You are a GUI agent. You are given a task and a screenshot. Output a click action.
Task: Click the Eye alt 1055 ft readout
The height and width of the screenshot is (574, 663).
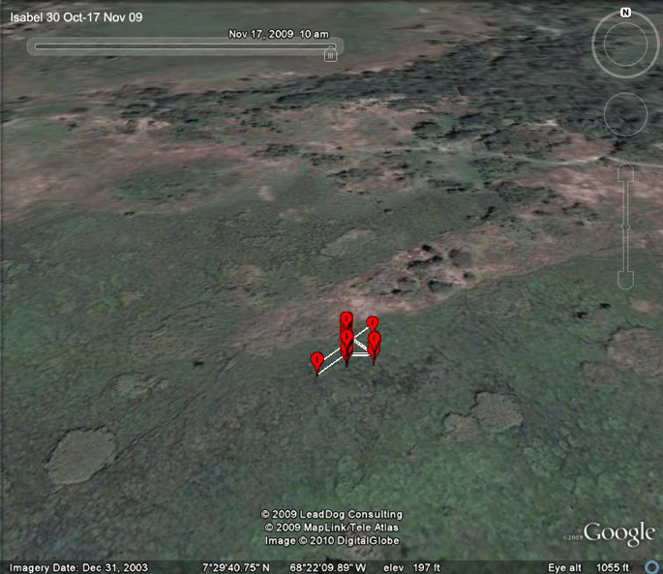tap(588, 567)
